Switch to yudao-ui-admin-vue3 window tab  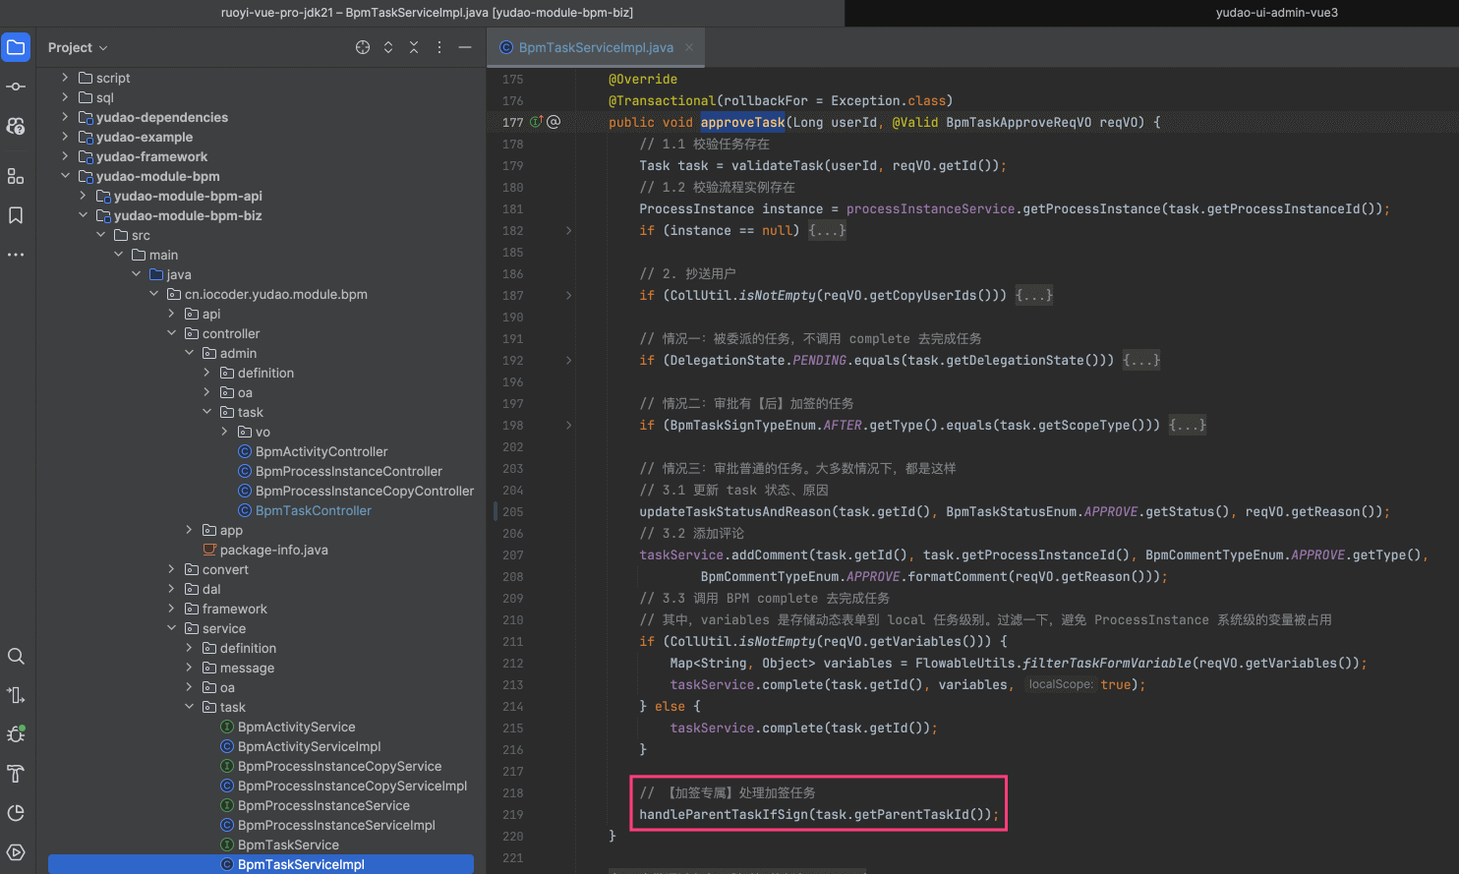tap(1276, 13)
